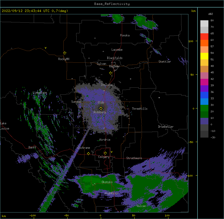Click the Calgary map label
224x219 pixels.
[104, 157]
